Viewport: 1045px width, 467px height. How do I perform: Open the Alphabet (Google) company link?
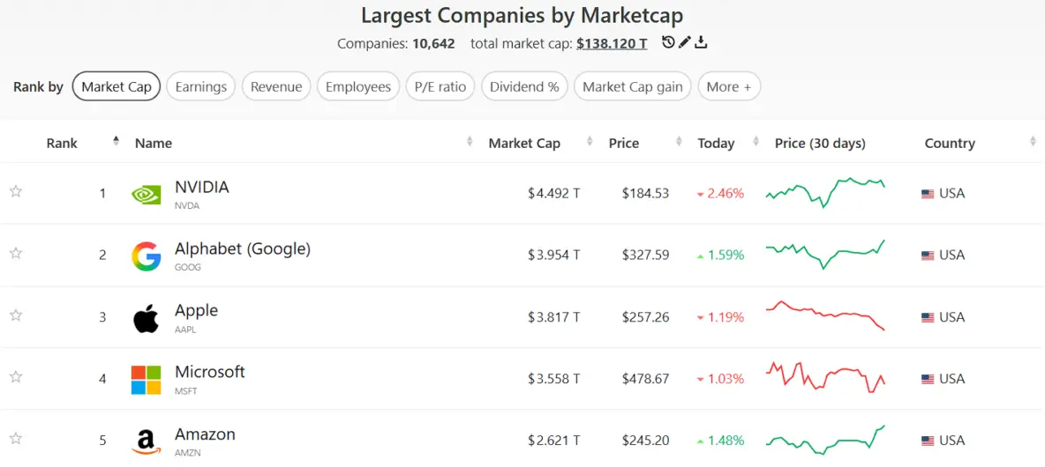pyautogui.click(x=243, y=249)
